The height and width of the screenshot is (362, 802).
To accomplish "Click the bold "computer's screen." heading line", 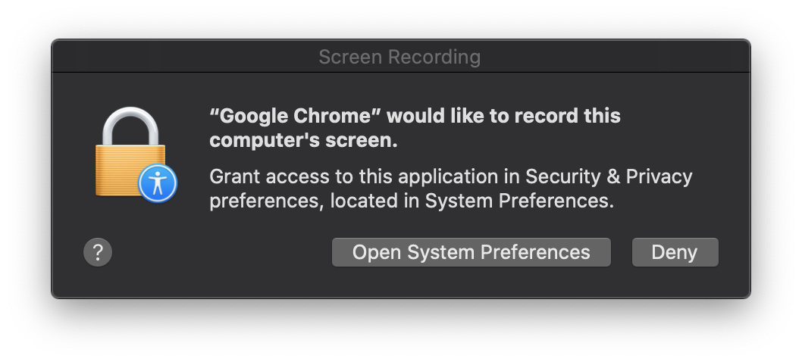I will [x=303, y=141].
